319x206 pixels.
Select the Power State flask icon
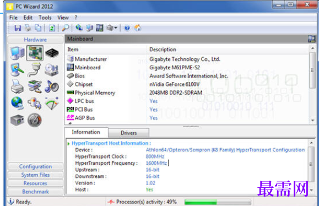point(35,103)
